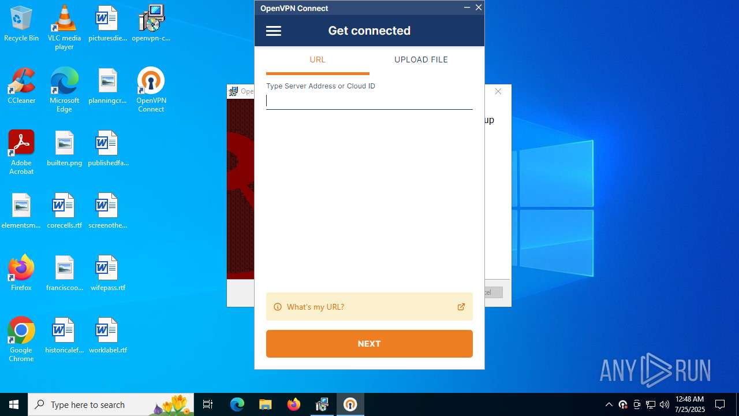Open File Explorer from the taskbar
Screen dimensions: 739x416
point(265,404)
